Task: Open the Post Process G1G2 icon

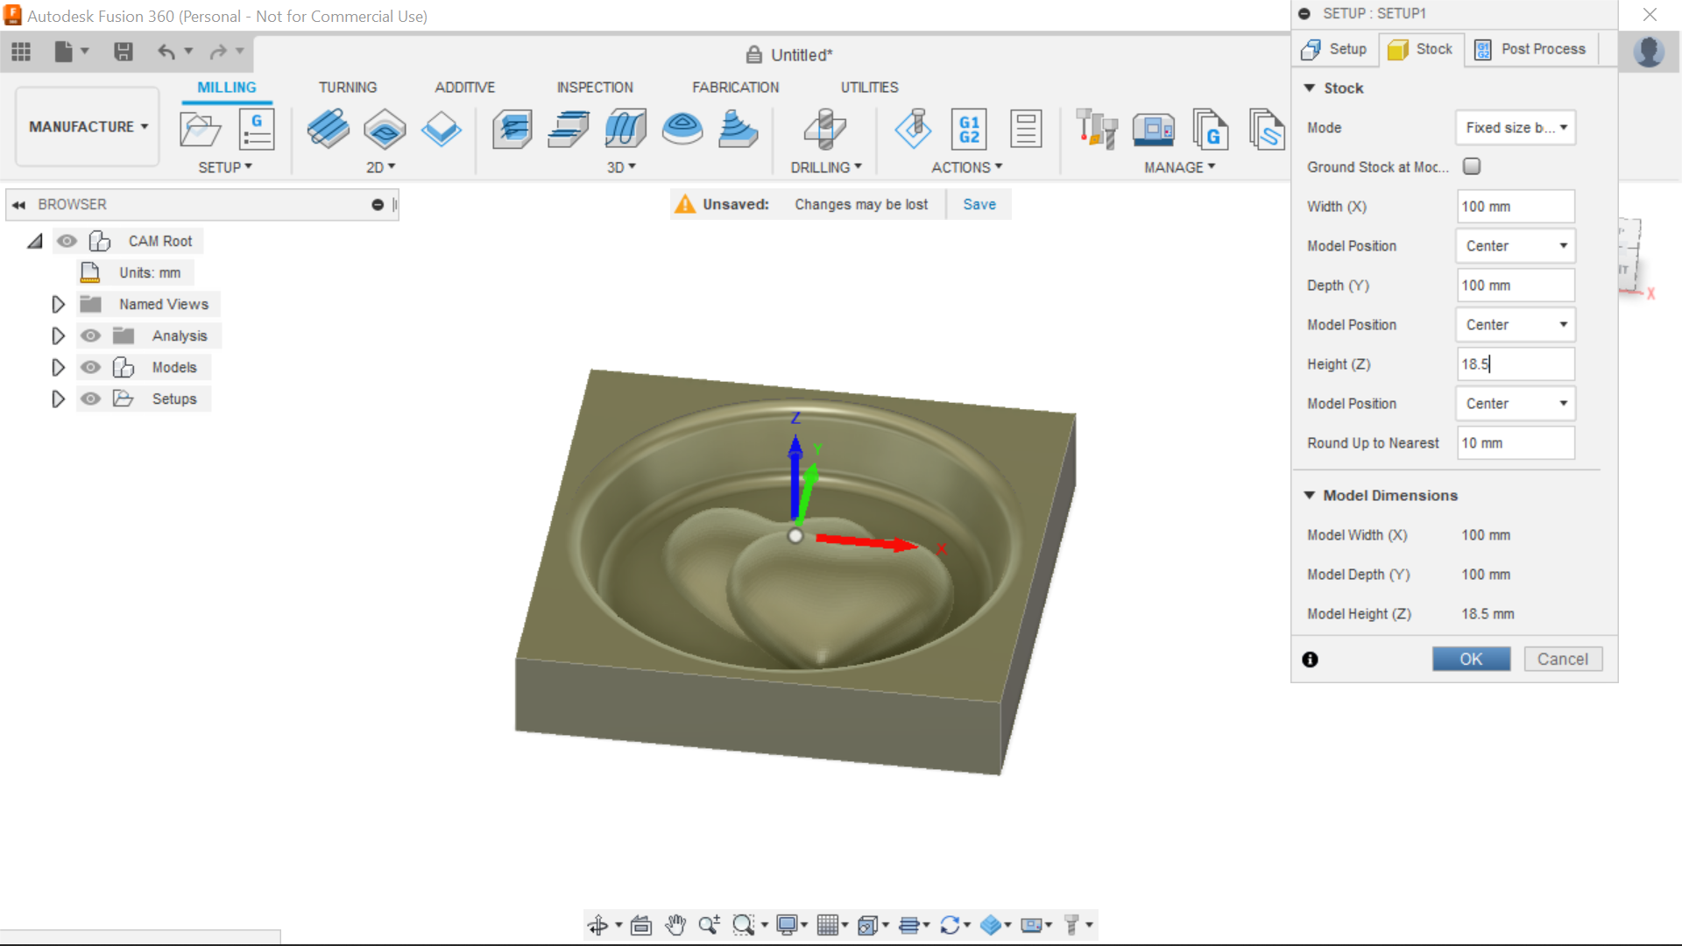Action: pyautogui.click(x=970, y=129)
